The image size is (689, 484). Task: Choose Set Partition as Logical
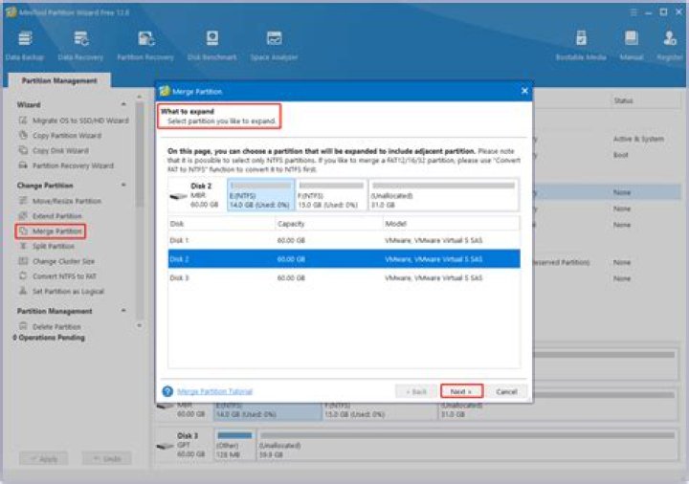coord(68,291)
